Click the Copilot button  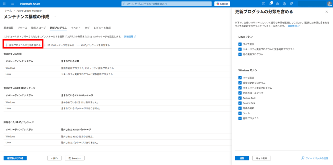point(222,4)
